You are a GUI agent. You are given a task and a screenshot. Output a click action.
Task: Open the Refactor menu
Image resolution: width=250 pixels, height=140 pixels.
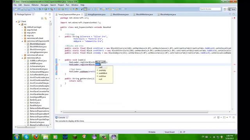[35, 5]
